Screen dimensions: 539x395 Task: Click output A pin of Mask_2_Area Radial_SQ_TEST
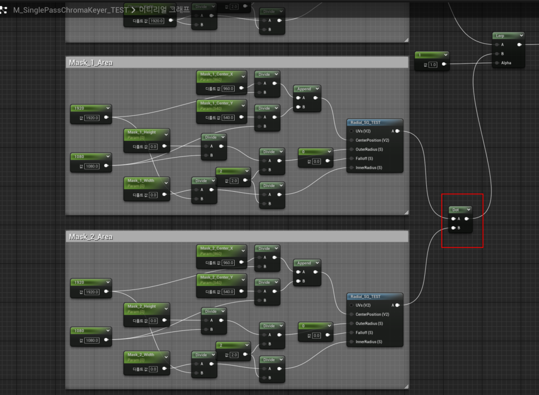click(397, 305)
